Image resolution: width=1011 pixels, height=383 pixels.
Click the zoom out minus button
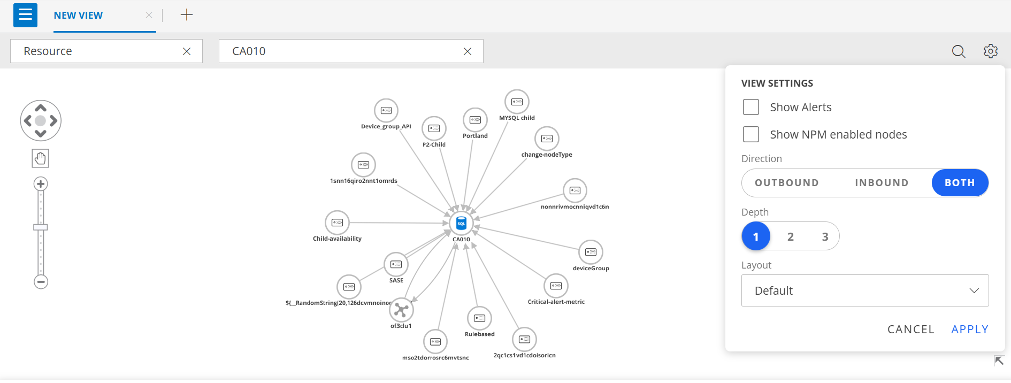[41, 282]
